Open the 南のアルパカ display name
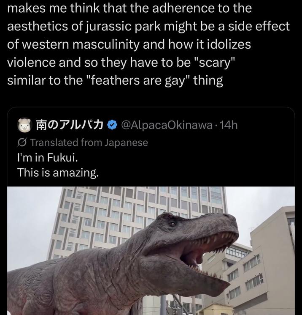The width and height of the screenshot is (302, 315). (70, 125)
